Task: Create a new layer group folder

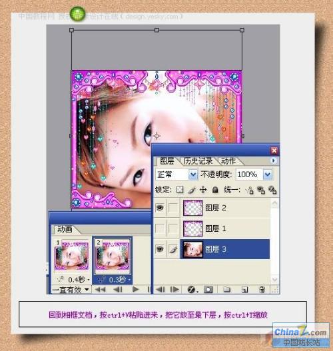Action: tap(226, 290)
